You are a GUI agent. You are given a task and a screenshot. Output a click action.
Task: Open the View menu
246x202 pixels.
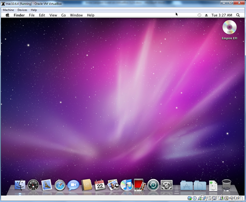click(53, 15)
